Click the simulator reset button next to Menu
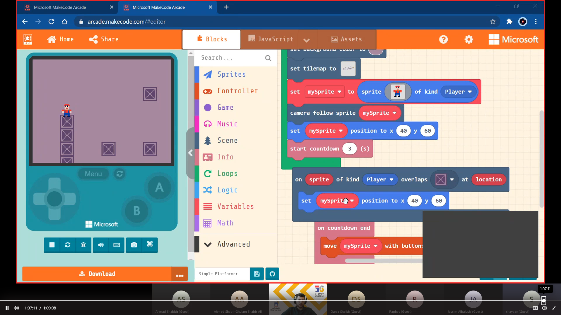The width and height of the screenshot is (561, 315). coord(120,174)
